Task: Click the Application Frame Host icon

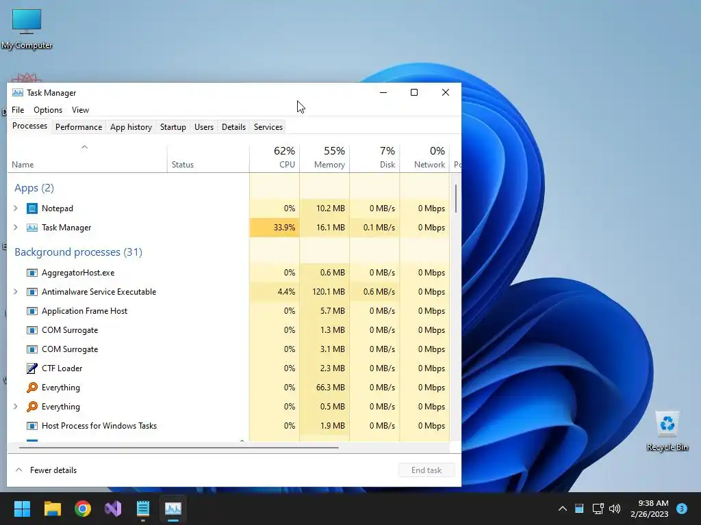Action: pyautogui.click(x=31, y=311)
